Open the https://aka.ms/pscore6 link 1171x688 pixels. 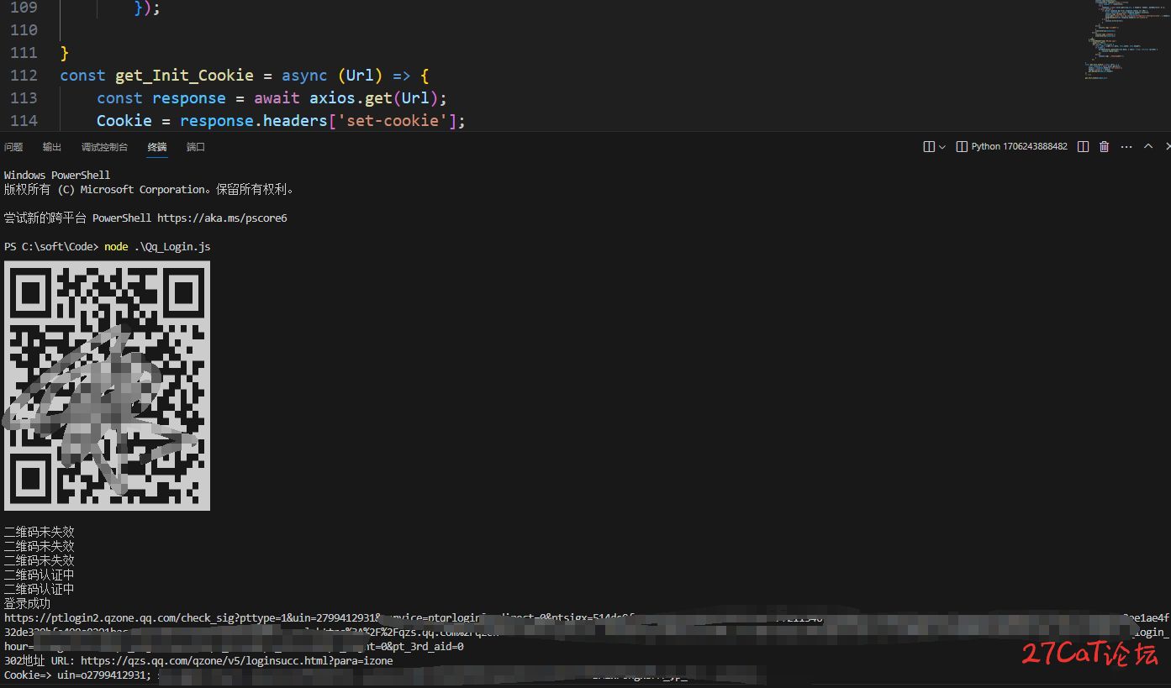pyautogui.click(x=222, y=218)
